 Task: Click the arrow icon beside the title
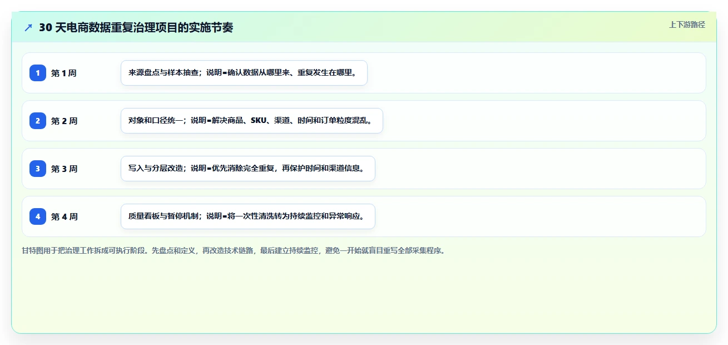pyautogui.click(x=28, y=28)
